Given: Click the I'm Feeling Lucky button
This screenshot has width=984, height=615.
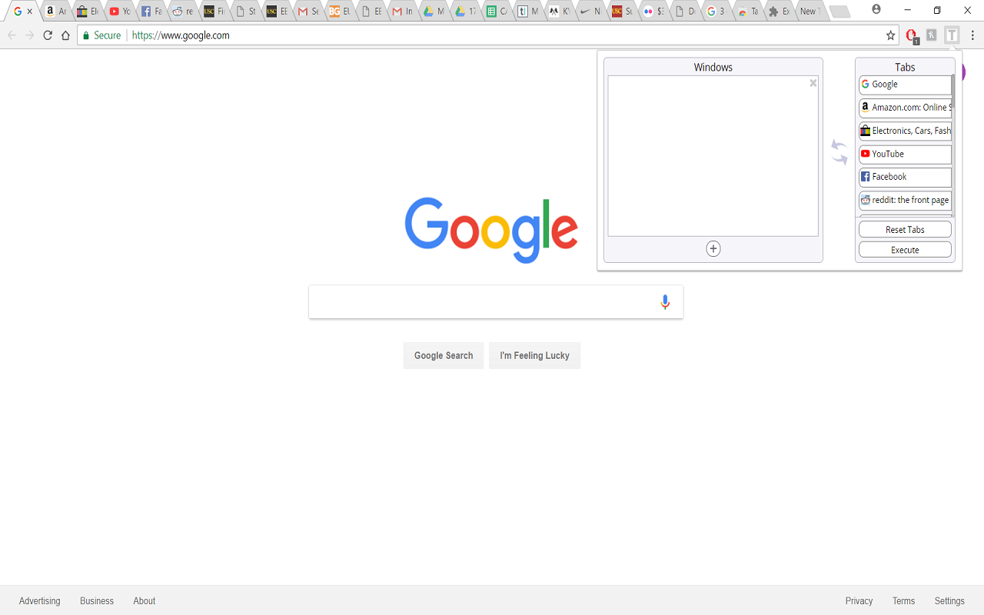Looking at the screenshot, I should click(534, 356).
